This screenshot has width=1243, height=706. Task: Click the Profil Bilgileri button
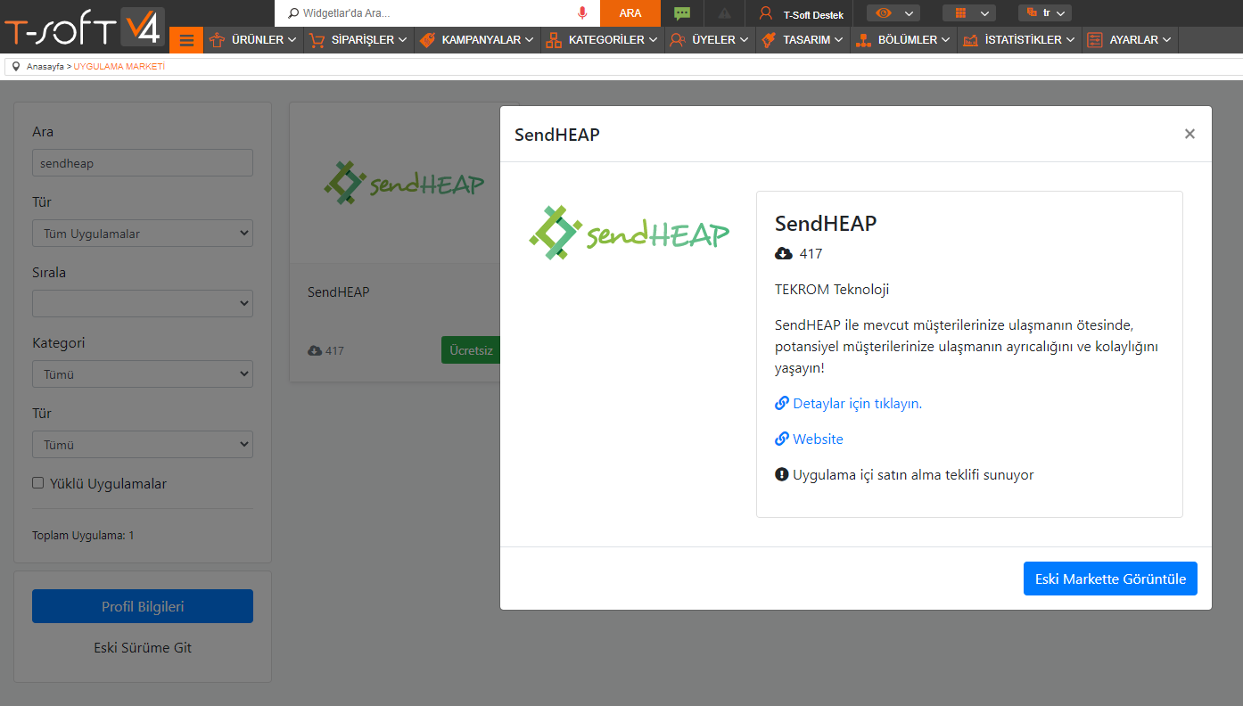(143, 606)
